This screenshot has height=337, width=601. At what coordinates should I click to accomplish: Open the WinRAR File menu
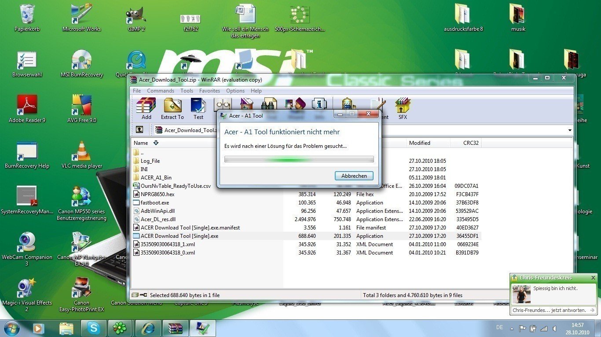[137, 91]
